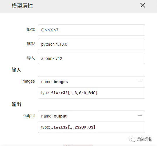
Task: Click the 格式 label
Action: [31, 30]
